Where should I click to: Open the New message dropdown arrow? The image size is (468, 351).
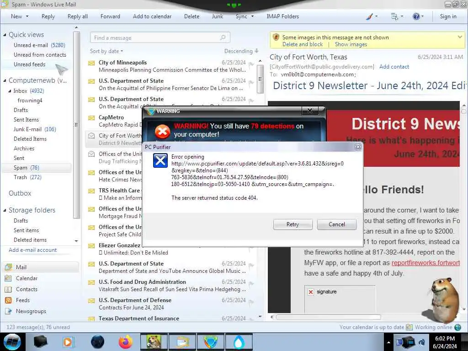click(27, 16)
